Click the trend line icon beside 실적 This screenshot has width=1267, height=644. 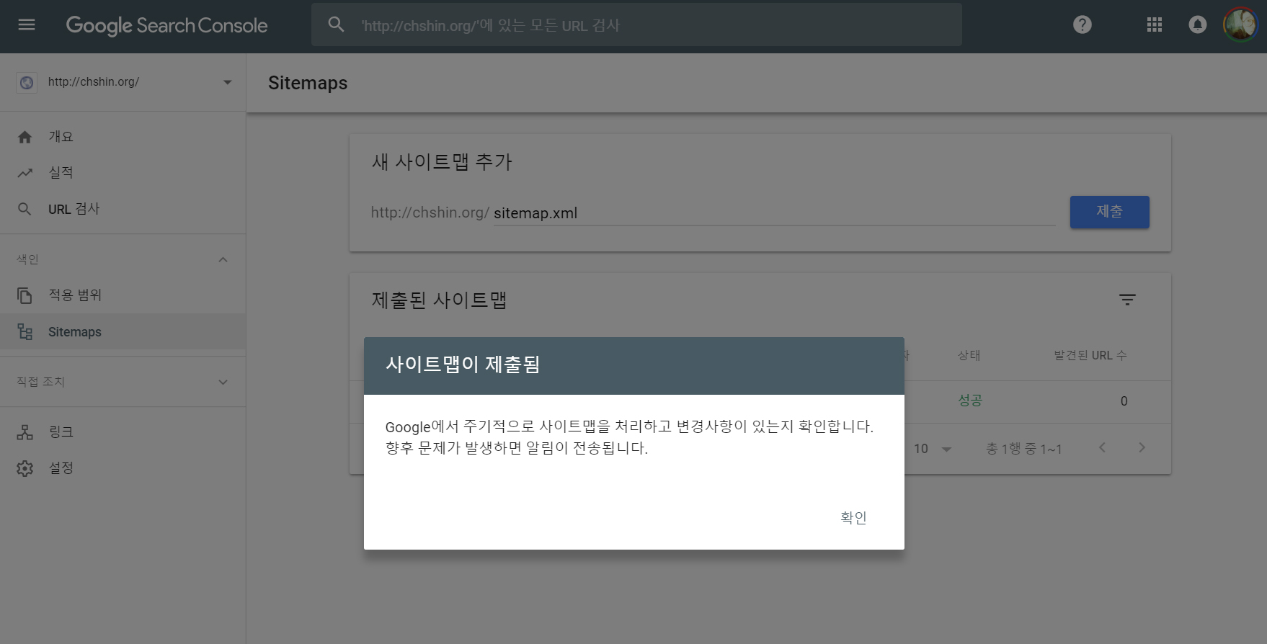coord(25,173)
